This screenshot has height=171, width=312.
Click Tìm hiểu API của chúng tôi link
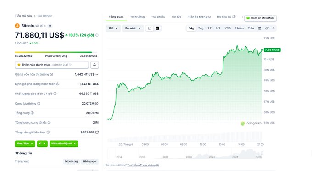pyautogui.click(x=143, y=165)
